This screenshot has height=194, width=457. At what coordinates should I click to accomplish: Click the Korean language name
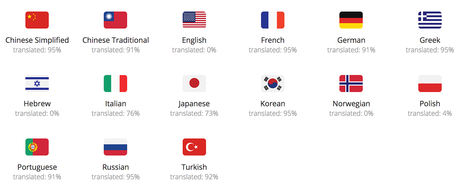(x=273, y=103)
